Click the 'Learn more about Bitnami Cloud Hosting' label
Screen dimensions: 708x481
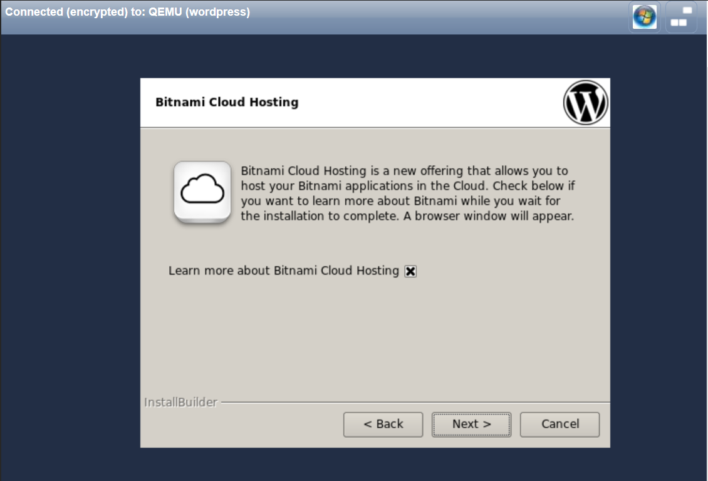284,271
